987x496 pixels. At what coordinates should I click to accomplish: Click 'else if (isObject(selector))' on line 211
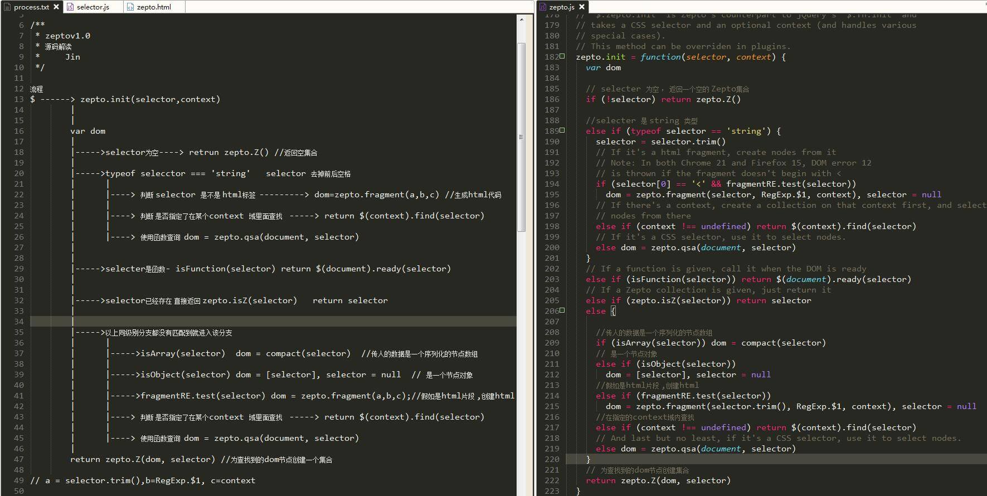pos(666,364)
